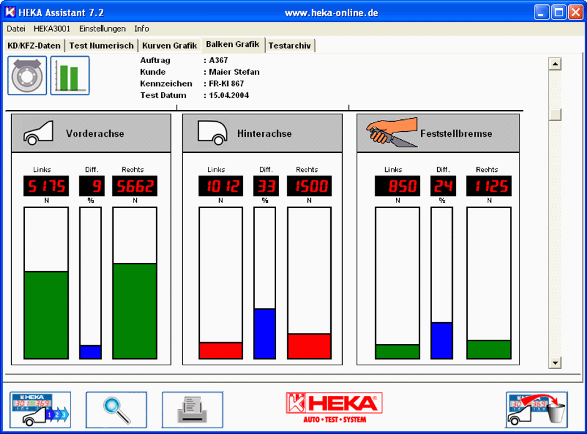Open the magnifying glass search button

(x=116, y=410)
